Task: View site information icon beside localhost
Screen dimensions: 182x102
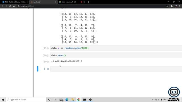Action: [x=18, y=6]
